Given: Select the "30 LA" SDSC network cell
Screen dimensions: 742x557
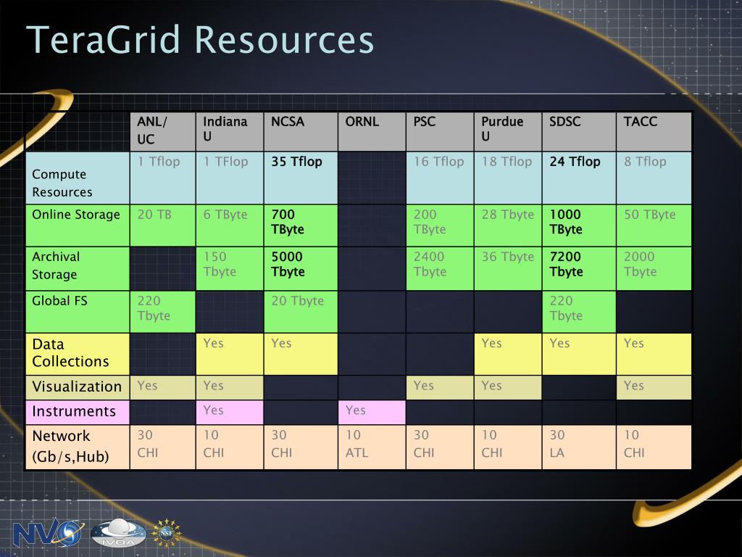Looking at the screenshot, I should 579,447.
